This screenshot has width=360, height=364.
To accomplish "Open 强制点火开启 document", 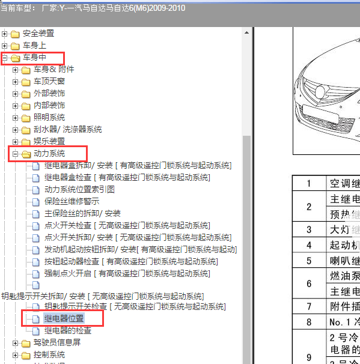I will (x=127, y=273).
